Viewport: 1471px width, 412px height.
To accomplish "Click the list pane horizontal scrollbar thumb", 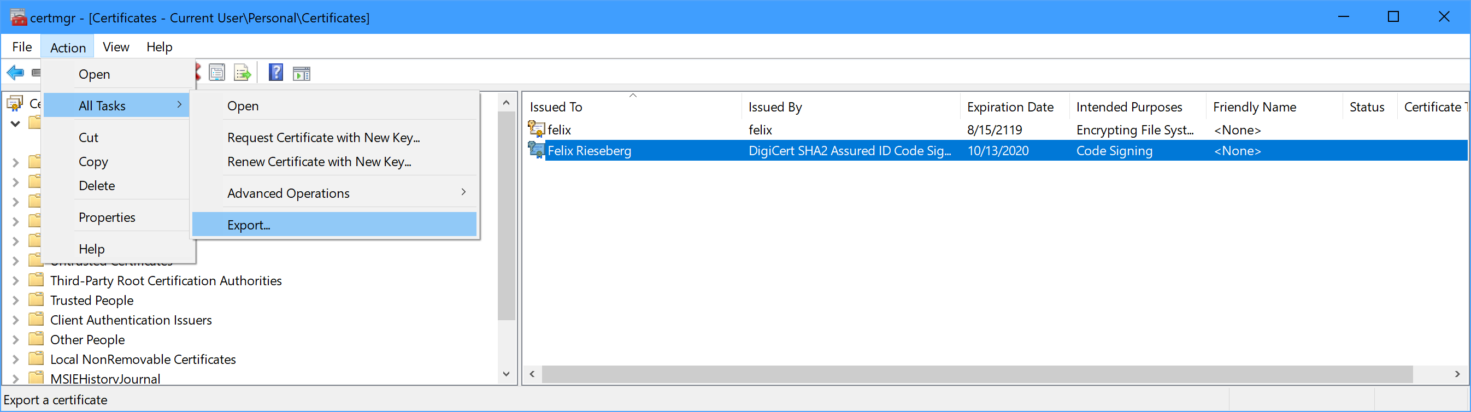I will 977,374.
